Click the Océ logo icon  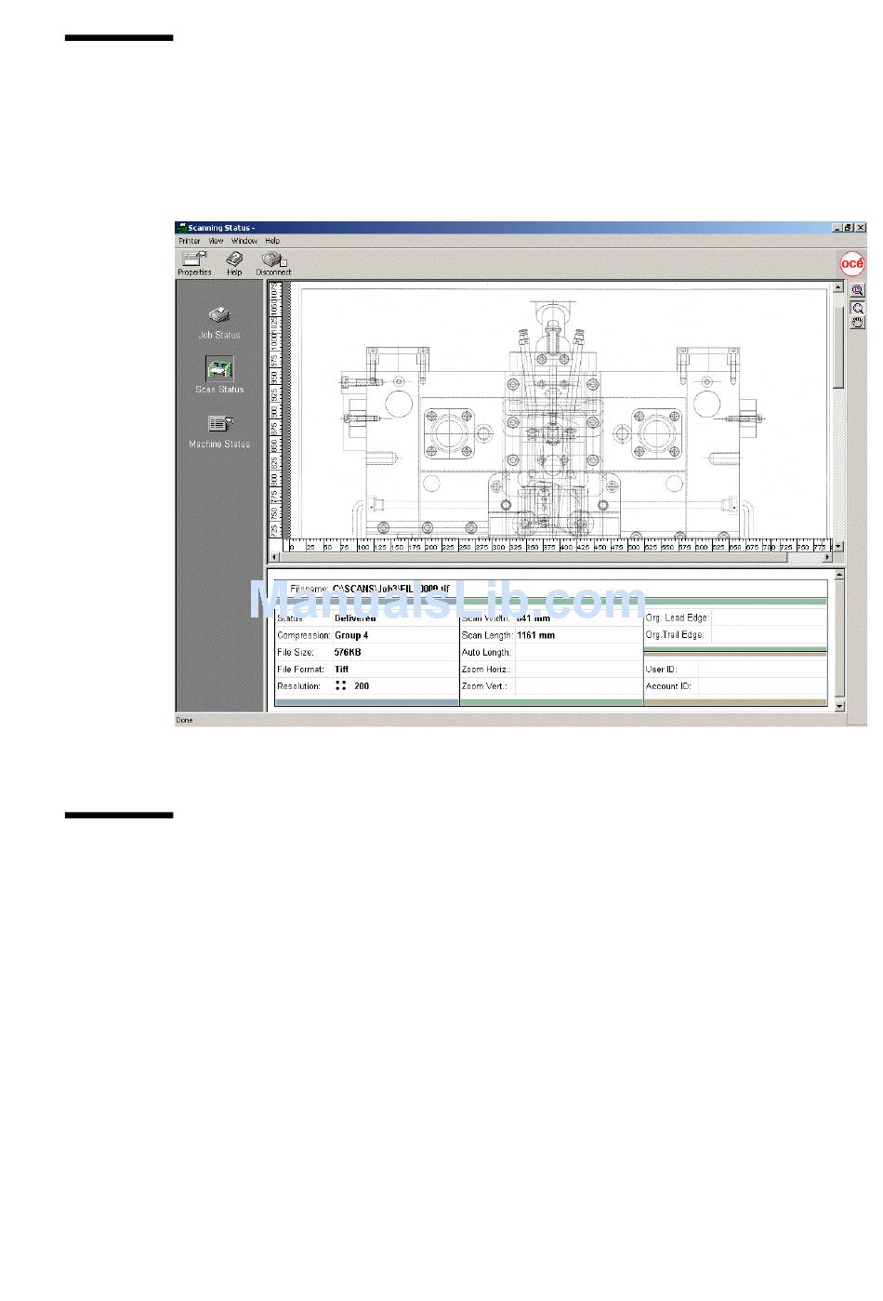tap(852, 263)
